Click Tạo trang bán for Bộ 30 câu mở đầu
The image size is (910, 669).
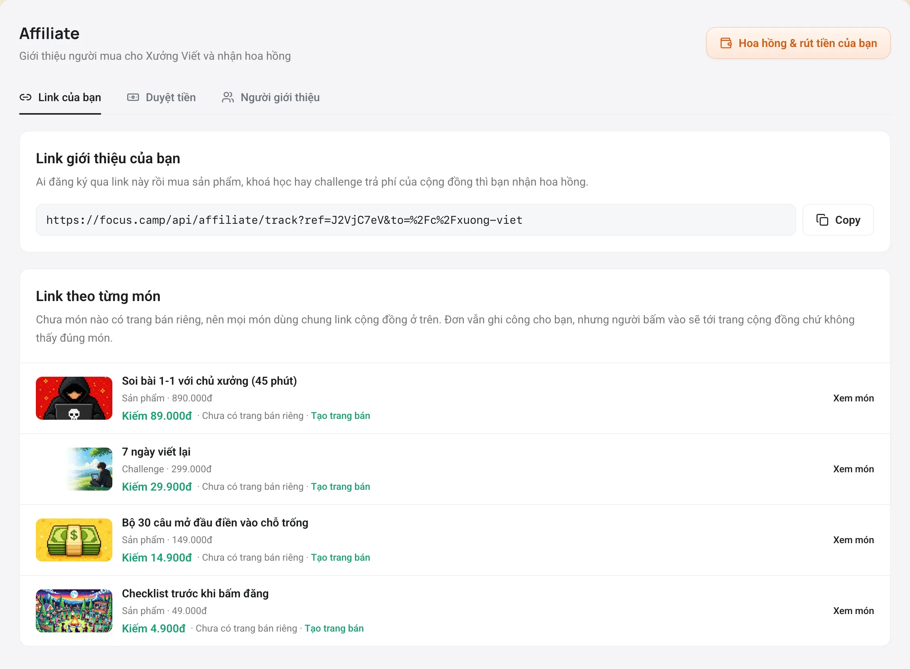[x=340, y=557]
